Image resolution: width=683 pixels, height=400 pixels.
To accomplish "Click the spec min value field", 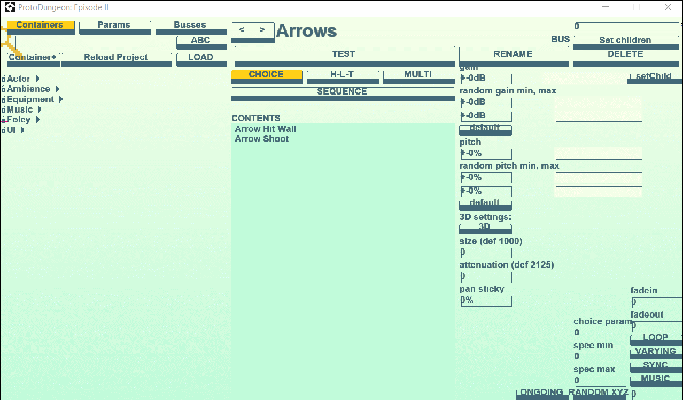I will point(600,357).
